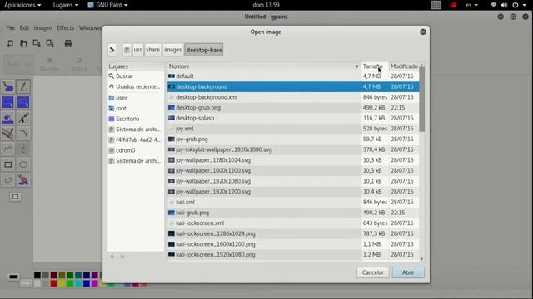533x299 pixels.
Task: Select desktop-splash file
Action: (x=293, y=118)
